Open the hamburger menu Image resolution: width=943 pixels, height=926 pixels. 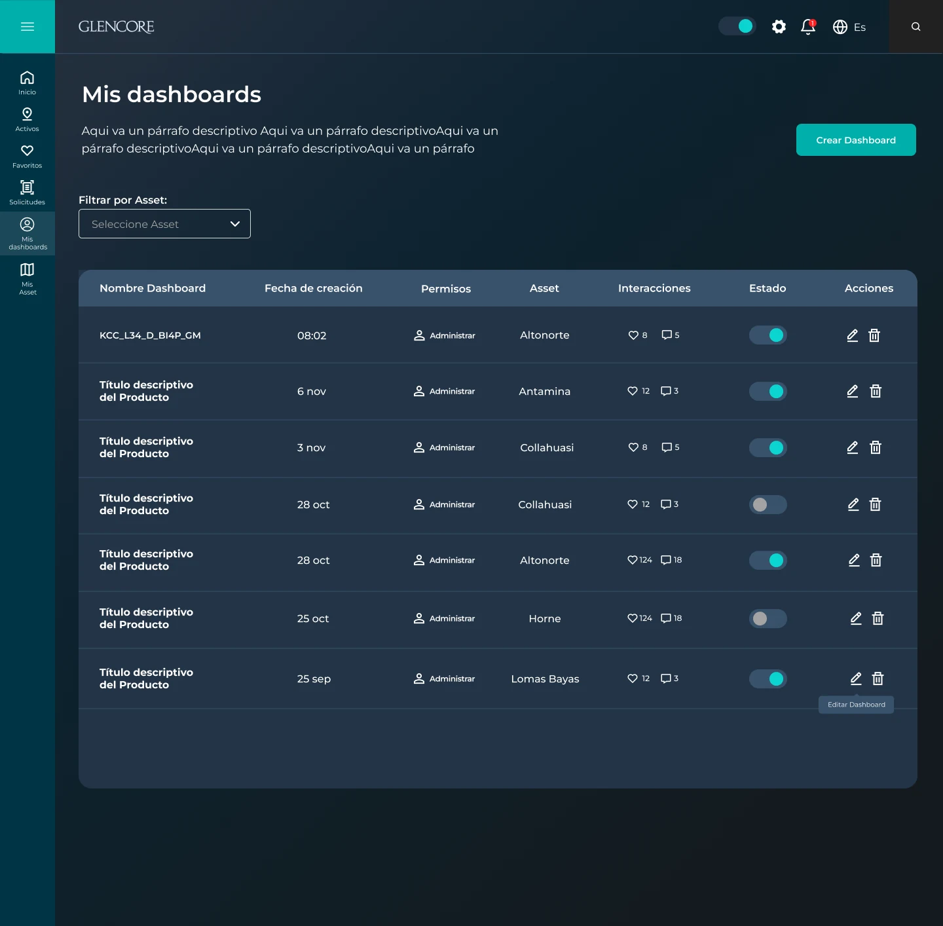(x=28, y=27)
